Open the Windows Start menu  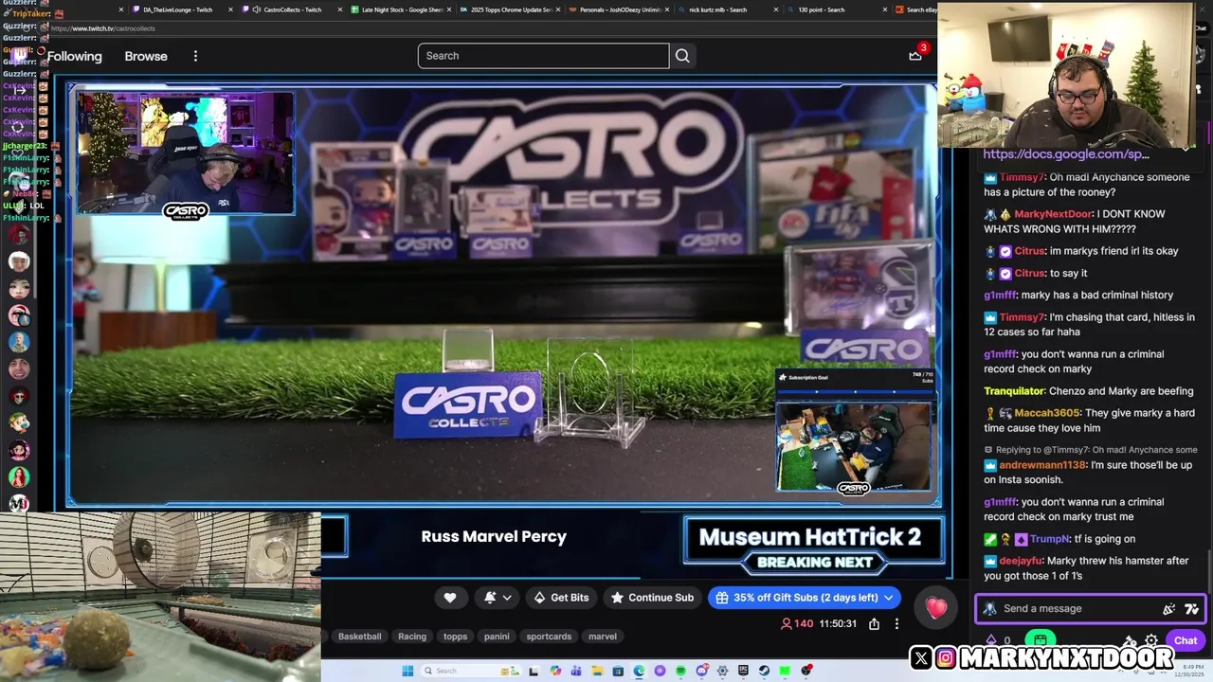point(407,671)
